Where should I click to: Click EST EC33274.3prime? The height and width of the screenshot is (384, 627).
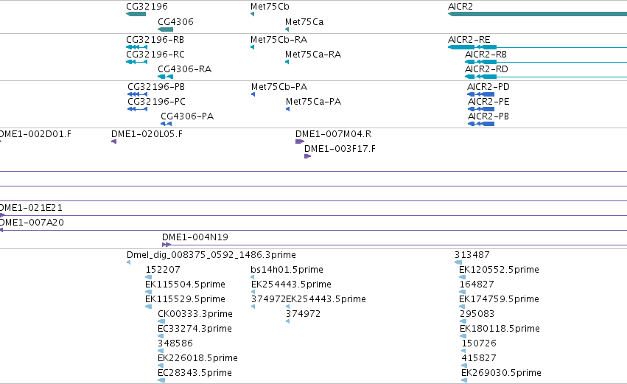coord(161,336)
